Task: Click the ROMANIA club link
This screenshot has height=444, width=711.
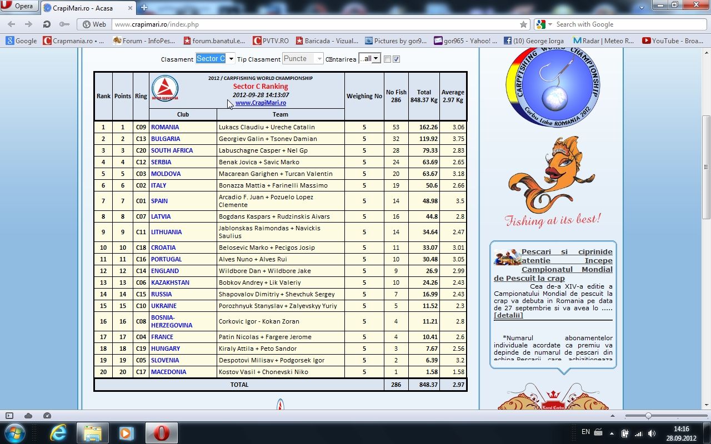Action: click(165, 127)
